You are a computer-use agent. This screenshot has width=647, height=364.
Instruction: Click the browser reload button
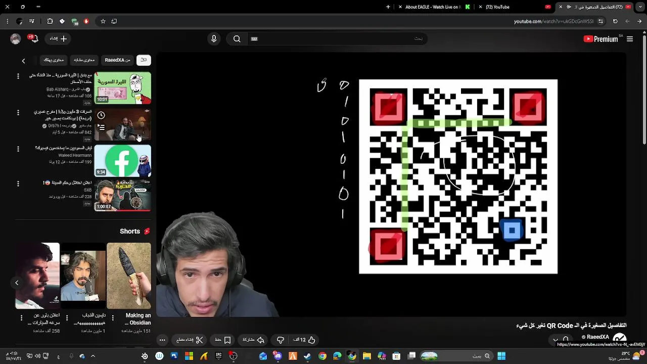(x=615, y=21)
